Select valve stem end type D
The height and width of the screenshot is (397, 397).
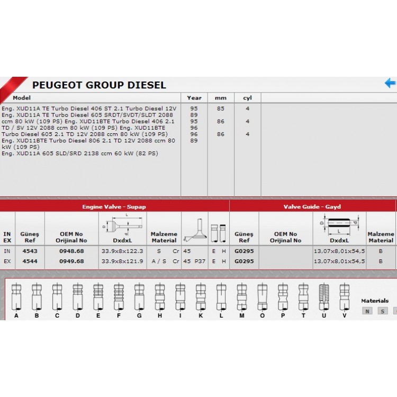click(x=78, y=301)
